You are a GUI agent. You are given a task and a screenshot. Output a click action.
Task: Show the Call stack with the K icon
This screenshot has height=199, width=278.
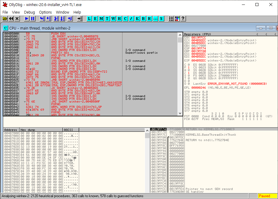pos(137,18)
